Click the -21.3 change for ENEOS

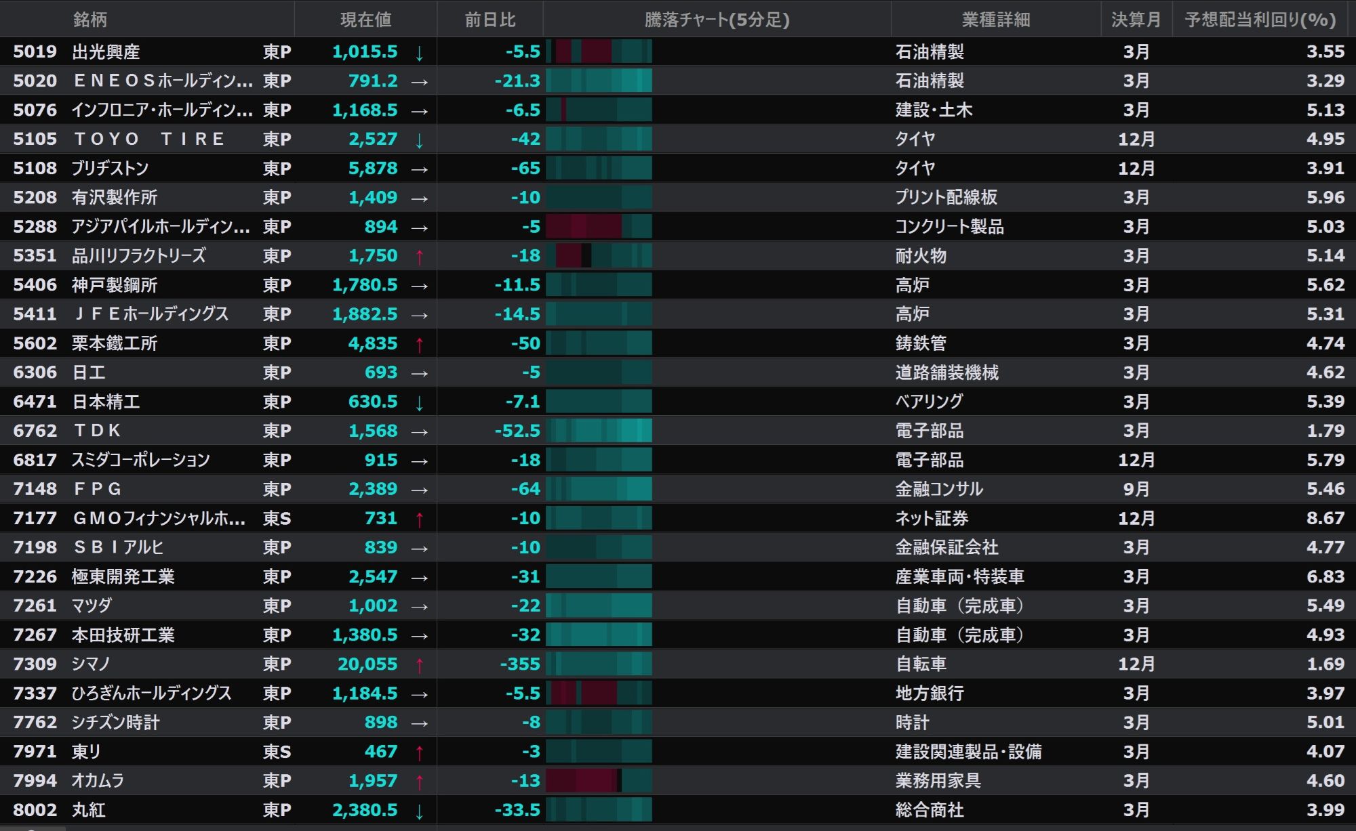point(517,81)
